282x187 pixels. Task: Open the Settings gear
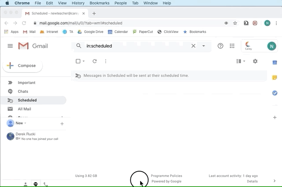tap(255, 61)
